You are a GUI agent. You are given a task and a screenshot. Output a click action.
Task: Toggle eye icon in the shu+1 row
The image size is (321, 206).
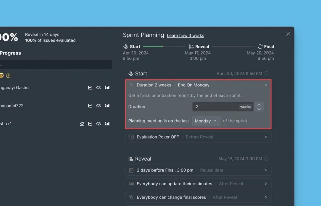click(98, 124)
